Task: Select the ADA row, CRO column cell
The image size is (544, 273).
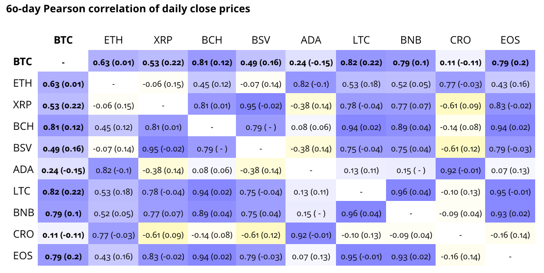Action: (x=460, y=170)
